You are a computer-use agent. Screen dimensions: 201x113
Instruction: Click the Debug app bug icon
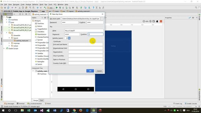pyautogui.click(x=60, y=8)
